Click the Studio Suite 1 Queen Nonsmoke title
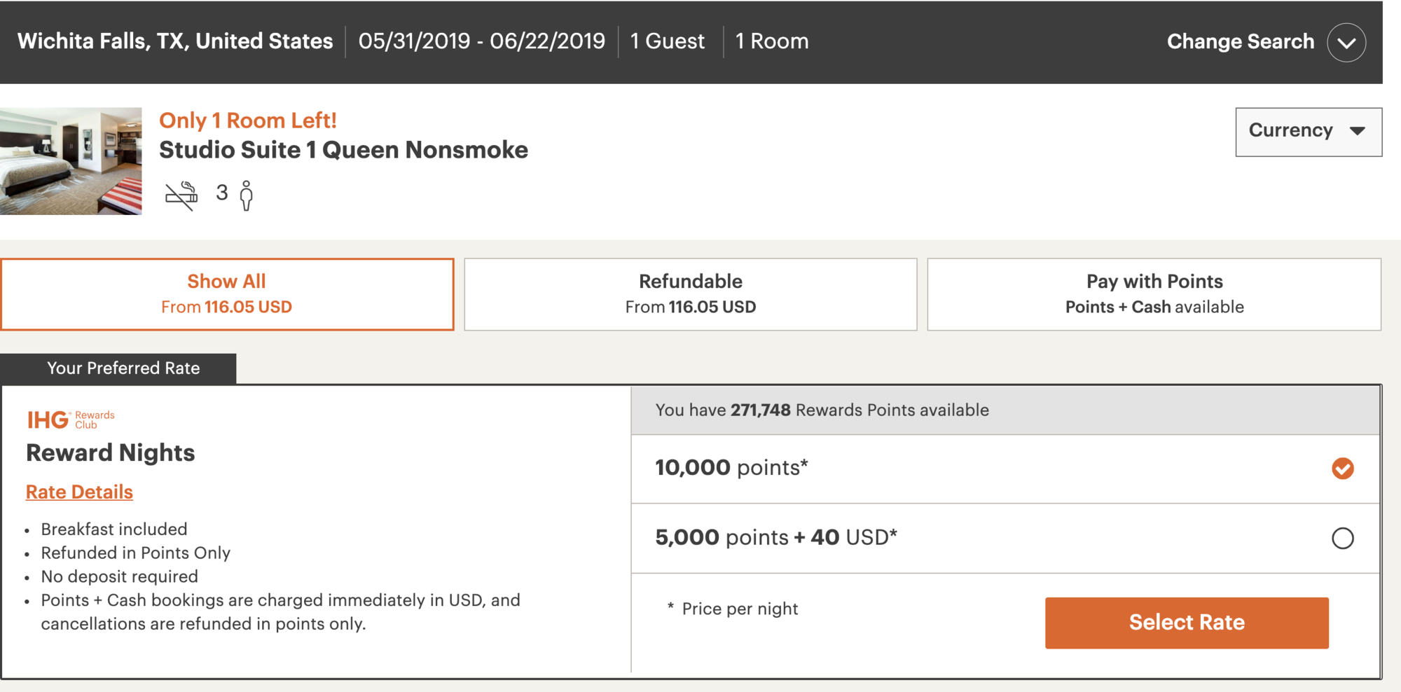The image size is (1401, 692). pyautogui.click(x=343, y=150)
